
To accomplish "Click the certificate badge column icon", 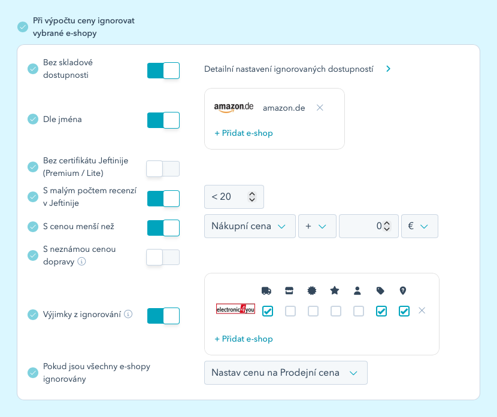I will click(312, 291).
